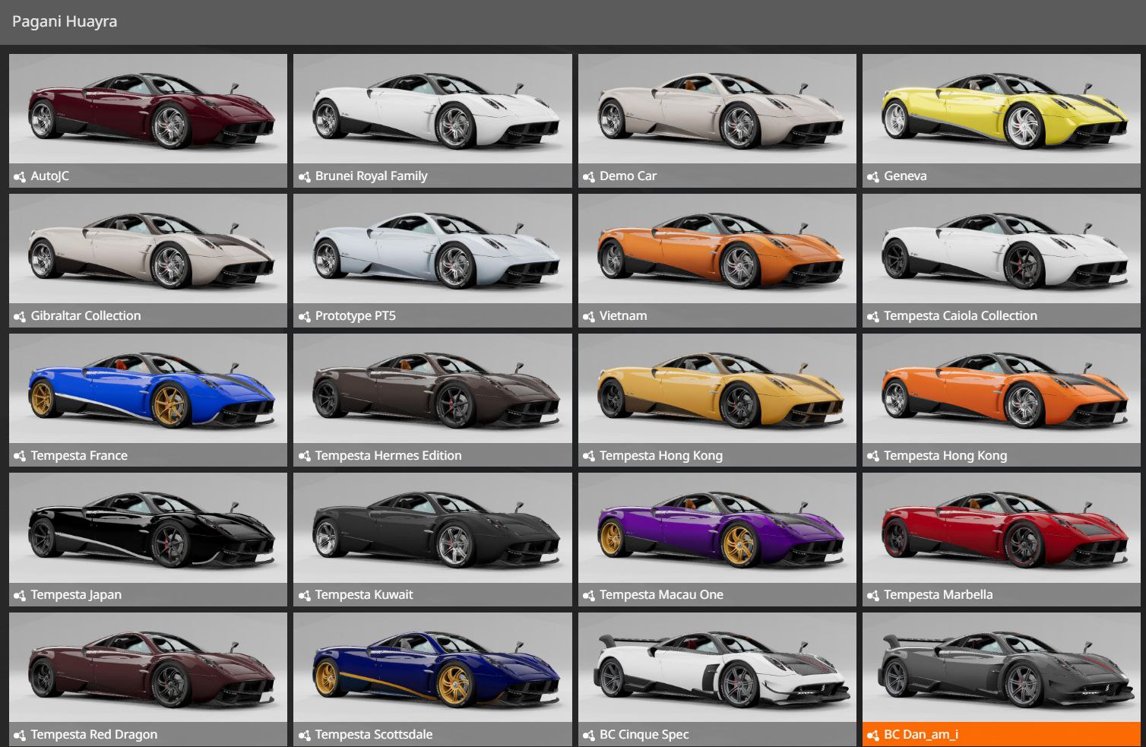This screenshot has height=747, width=1146.
Task: Click the config icon beside Geneva
Action: (x=872, y=176)
